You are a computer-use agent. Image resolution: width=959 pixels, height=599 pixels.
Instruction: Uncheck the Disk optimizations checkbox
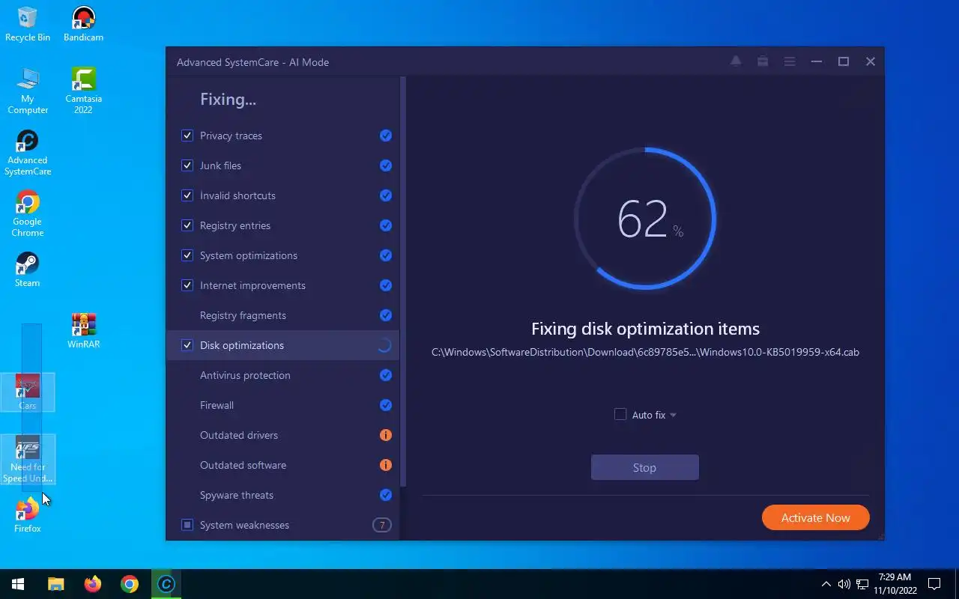(x=187, y=345)
